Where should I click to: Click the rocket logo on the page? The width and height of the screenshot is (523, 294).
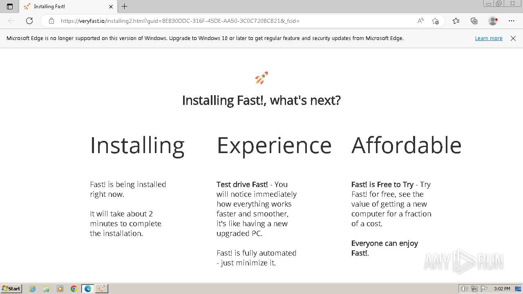[261, 78]
